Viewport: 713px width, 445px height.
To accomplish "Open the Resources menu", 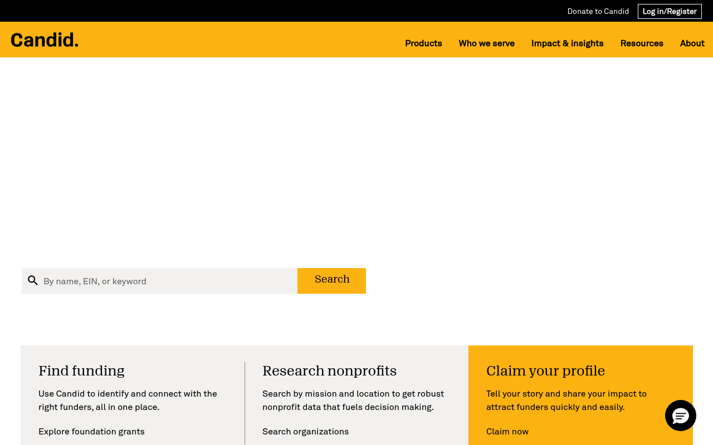I will coord(642,43).
